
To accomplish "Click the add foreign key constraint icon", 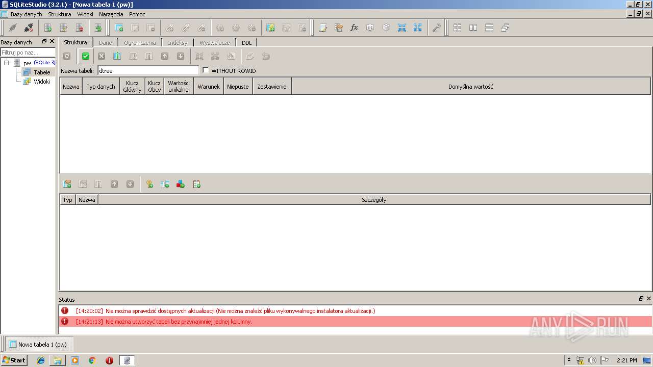I will 165,184.
